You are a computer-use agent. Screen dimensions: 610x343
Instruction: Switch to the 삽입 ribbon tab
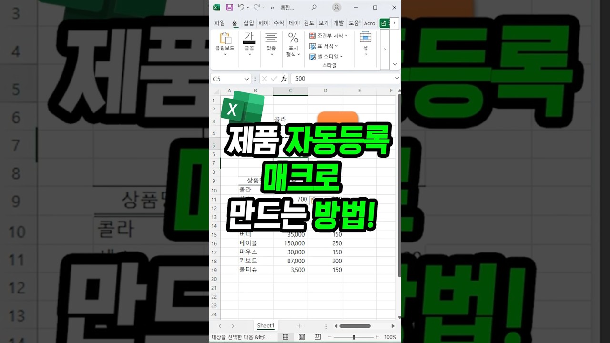pyautogui.click(x=249, y=23)
